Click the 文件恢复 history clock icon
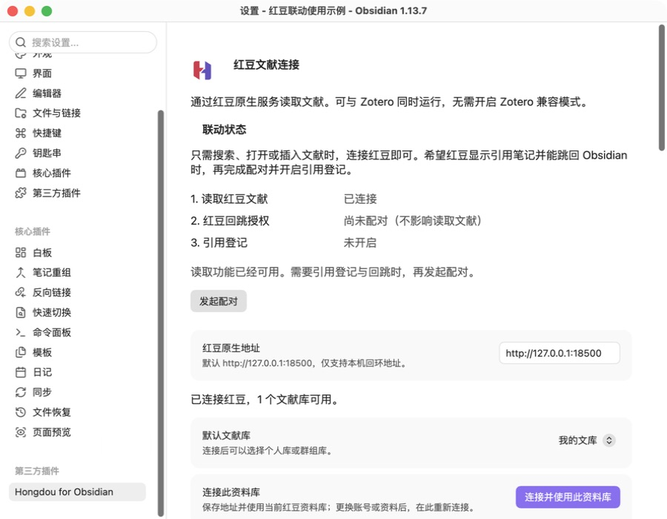The width and height of the screenshot is (667, 519). 21,412
